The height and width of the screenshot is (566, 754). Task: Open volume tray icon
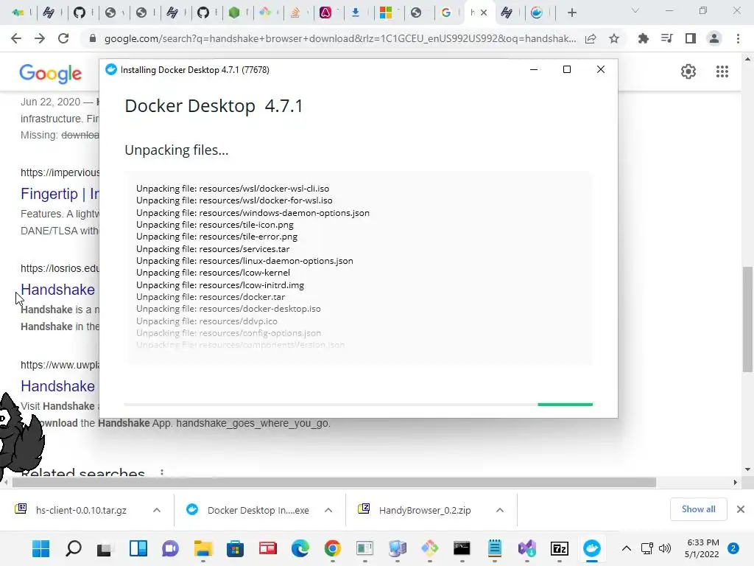665,548
